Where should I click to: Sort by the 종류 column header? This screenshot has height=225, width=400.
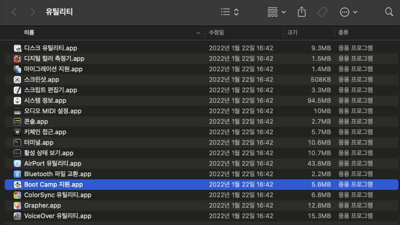pyautogui.click(x=343, y=33)
